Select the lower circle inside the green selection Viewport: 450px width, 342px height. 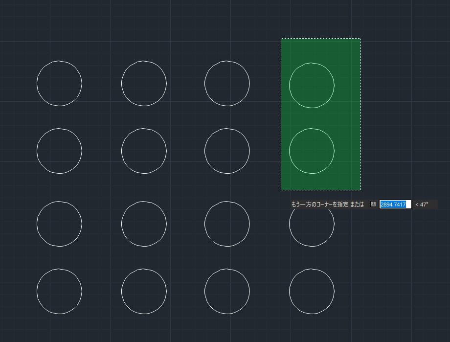click(x=312, y=151)
